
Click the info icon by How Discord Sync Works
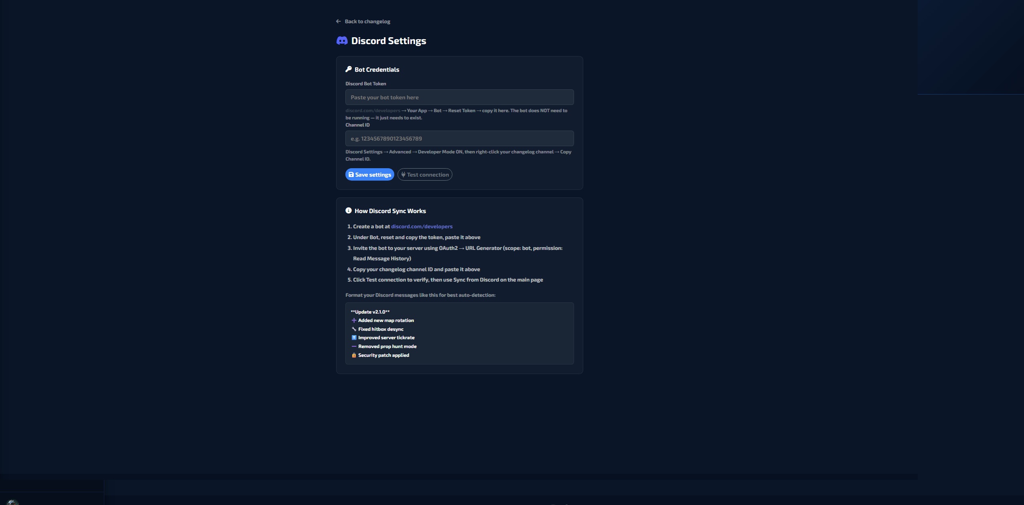(x=349, y=211)
